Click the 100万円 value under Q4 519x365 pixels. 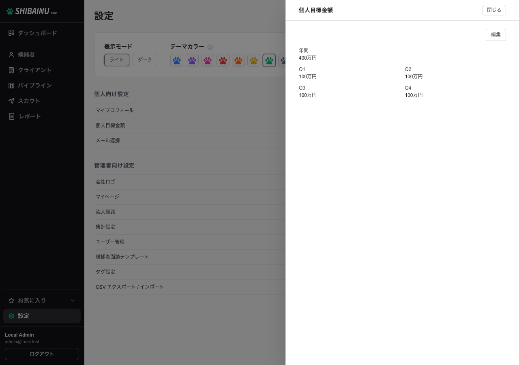(x=414, y=95)
